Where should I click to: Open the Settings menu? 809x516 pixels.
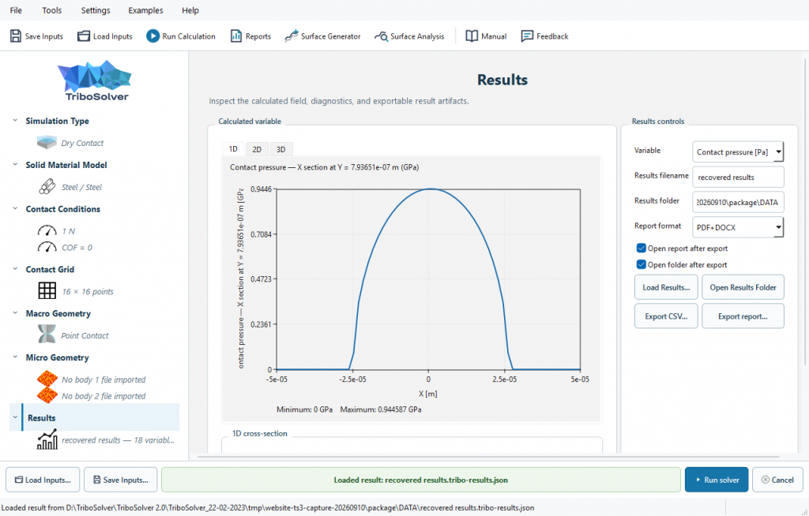96,10
